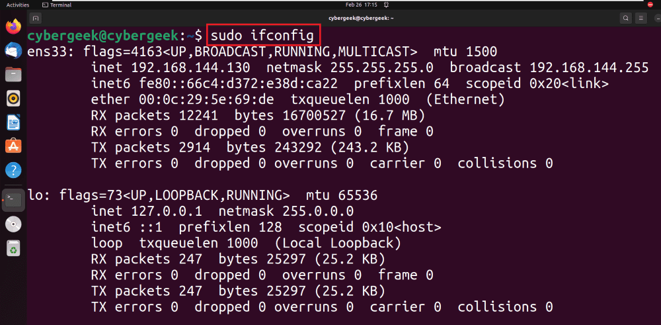Image resolution: width=661 pixels, height=325 pixels.
Task: Click the MAC address 00:0c:29:5e:69:de
Action: 206,99
